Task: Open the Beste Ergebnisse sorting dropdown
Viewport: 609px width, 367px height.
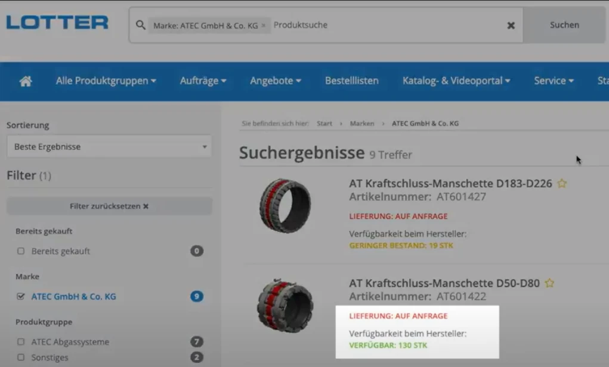Action: click(109, 147)
